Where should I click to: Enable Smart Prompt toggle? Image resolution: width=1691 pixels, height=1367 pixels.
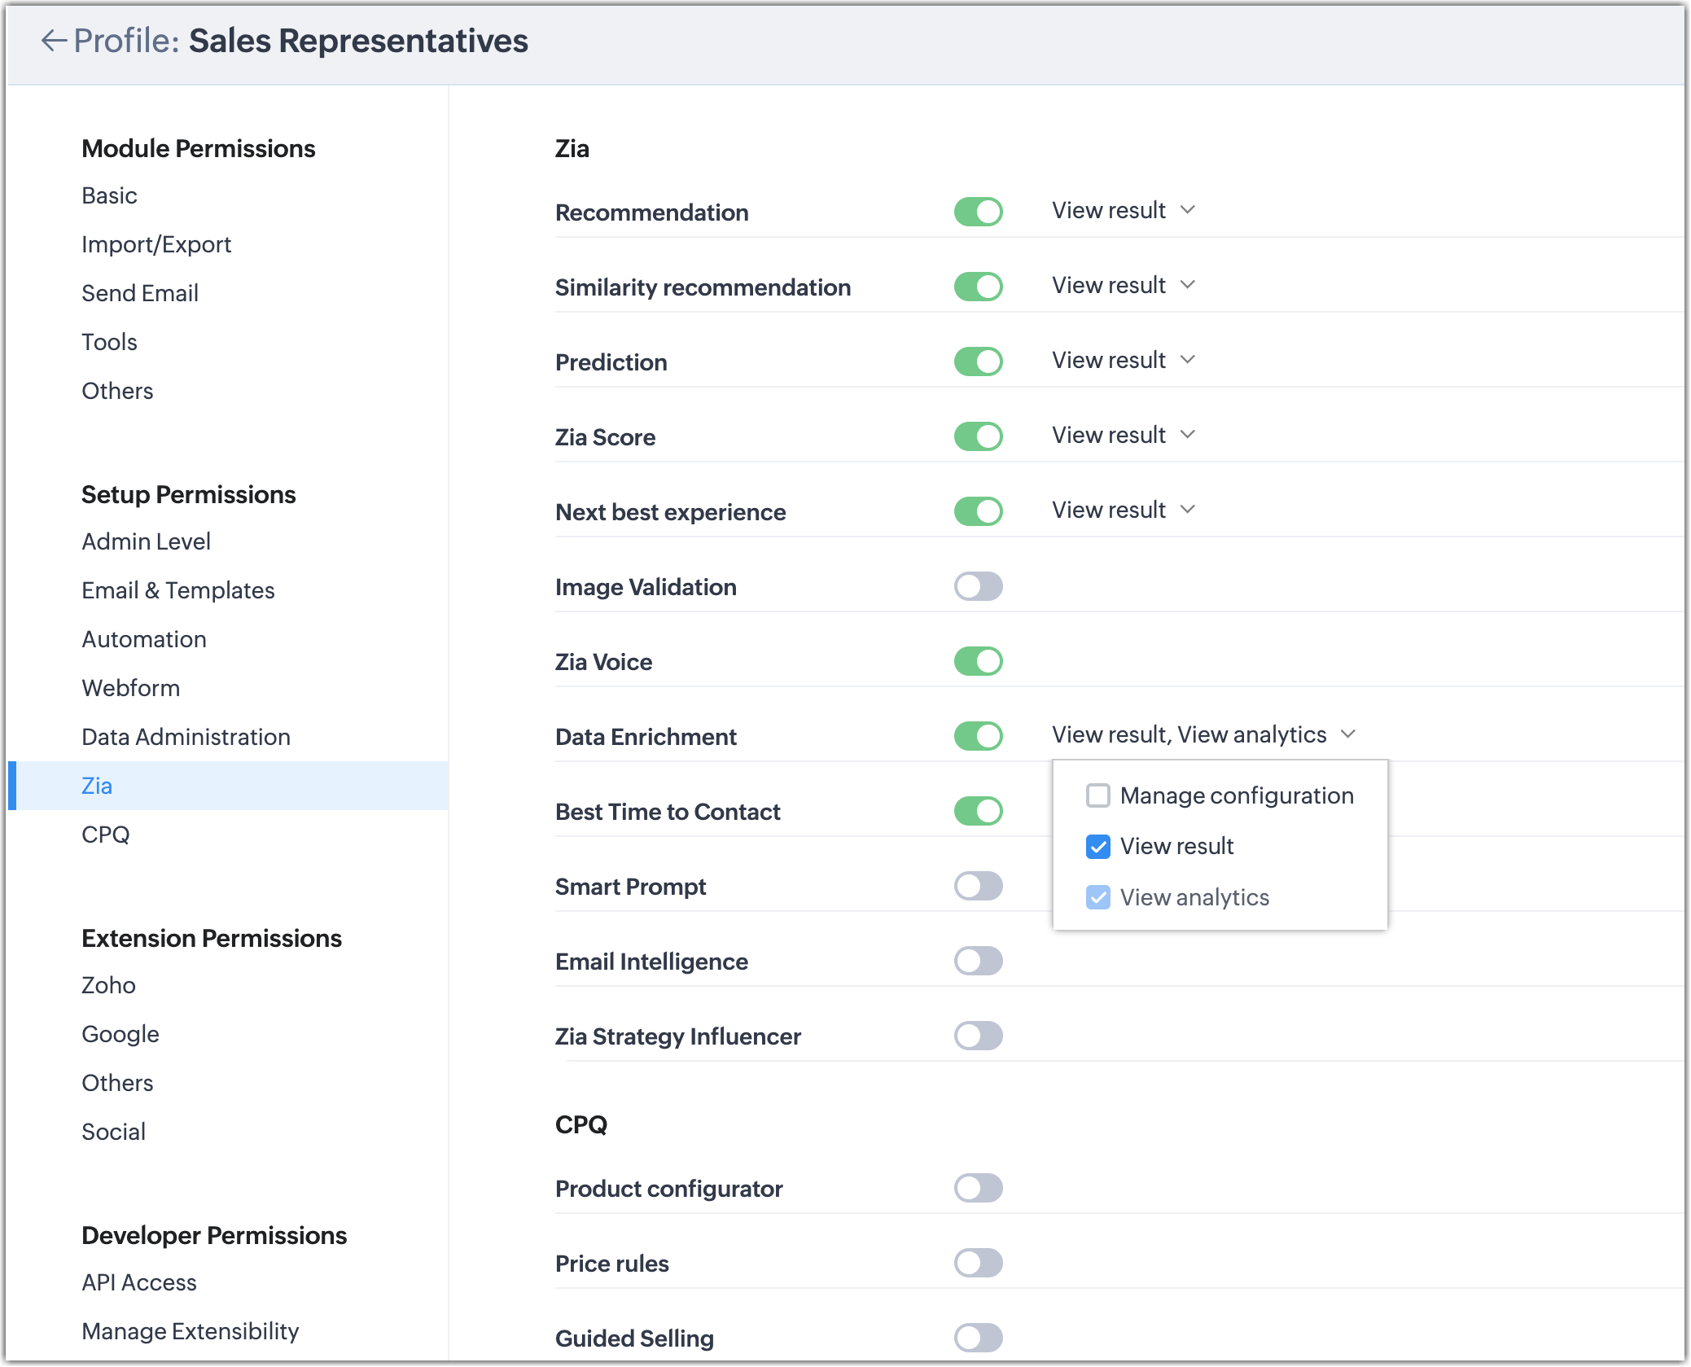978,886
